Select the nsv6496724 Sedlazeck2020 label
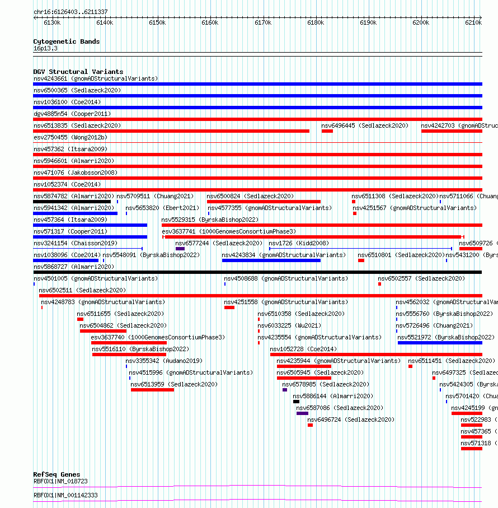The height and width of the screenshot is (508, 498). point(351,420)
